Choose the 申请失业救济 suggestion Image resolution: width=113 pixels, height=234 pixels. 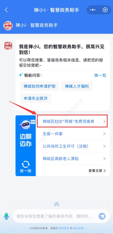pyautogui.click(x=36, y=98)
